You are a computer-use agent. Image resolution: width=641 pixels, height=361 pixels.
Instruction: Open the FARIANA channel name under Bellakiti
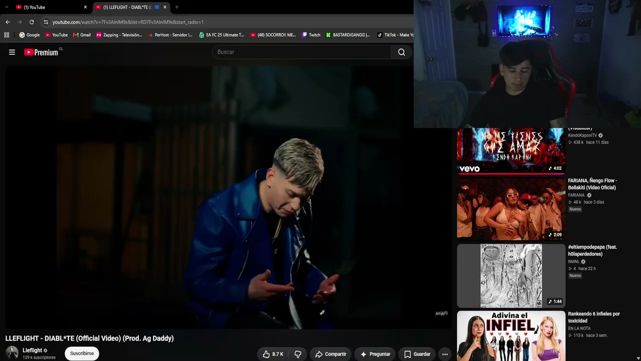point(576,195)
